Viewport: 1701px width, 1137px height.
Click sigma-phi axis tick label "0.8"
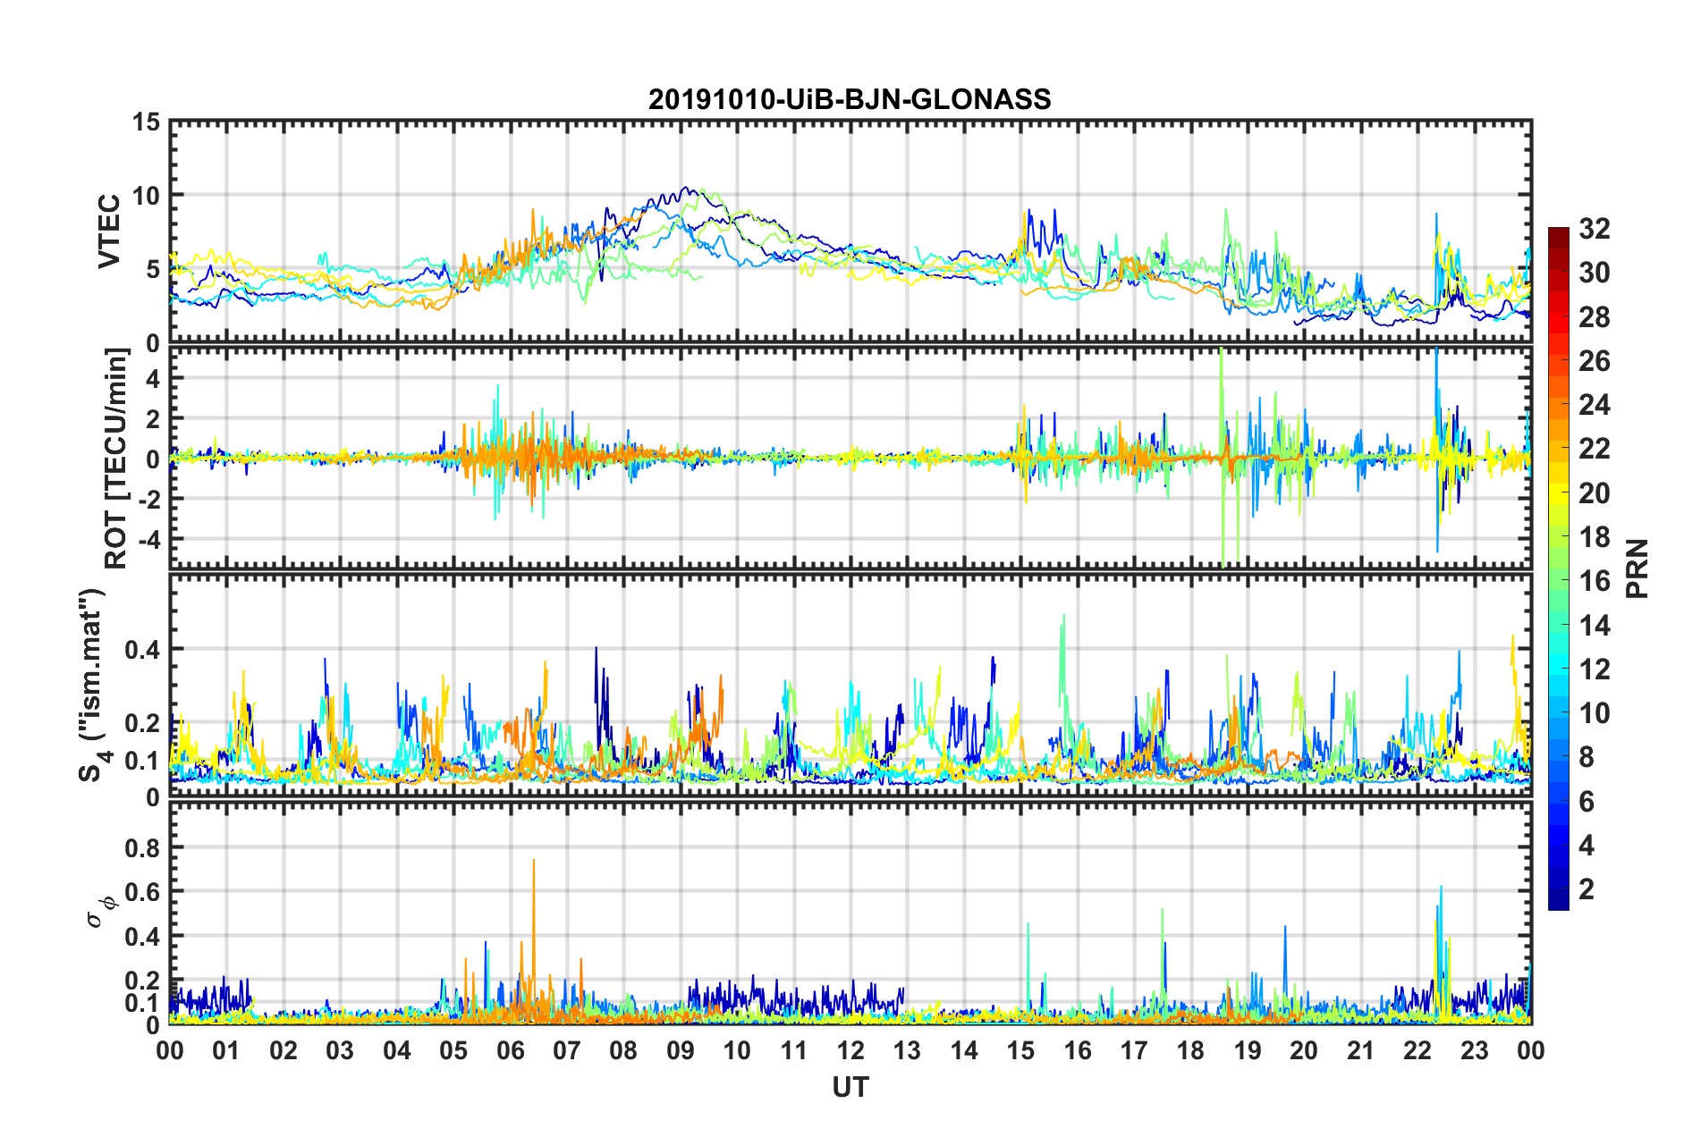click(142, 847)
